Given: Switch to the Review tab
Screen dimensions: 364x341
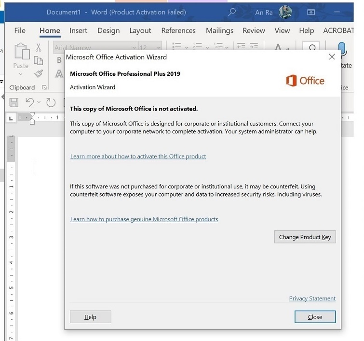Looking at the screenshot, I should tap(254, 30).
